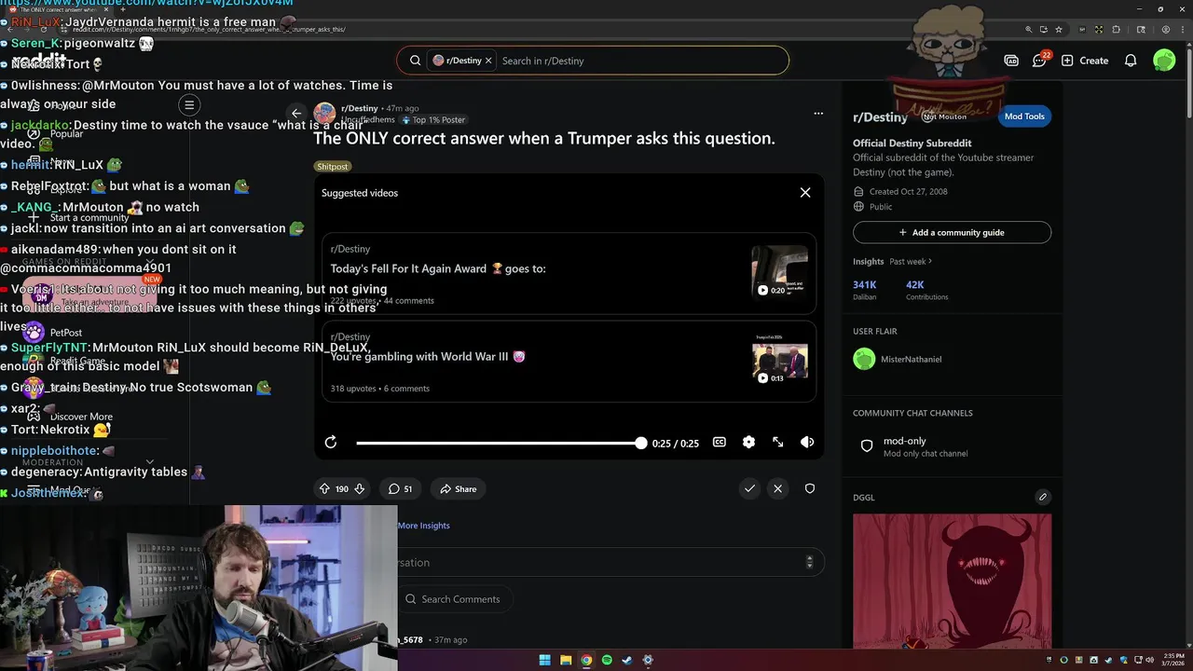Play suggested video 'You're gambling with World War III'

569,362
